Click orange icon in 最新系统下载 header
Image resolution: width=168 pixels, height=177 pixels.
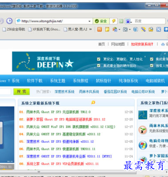tap(93, 102)
